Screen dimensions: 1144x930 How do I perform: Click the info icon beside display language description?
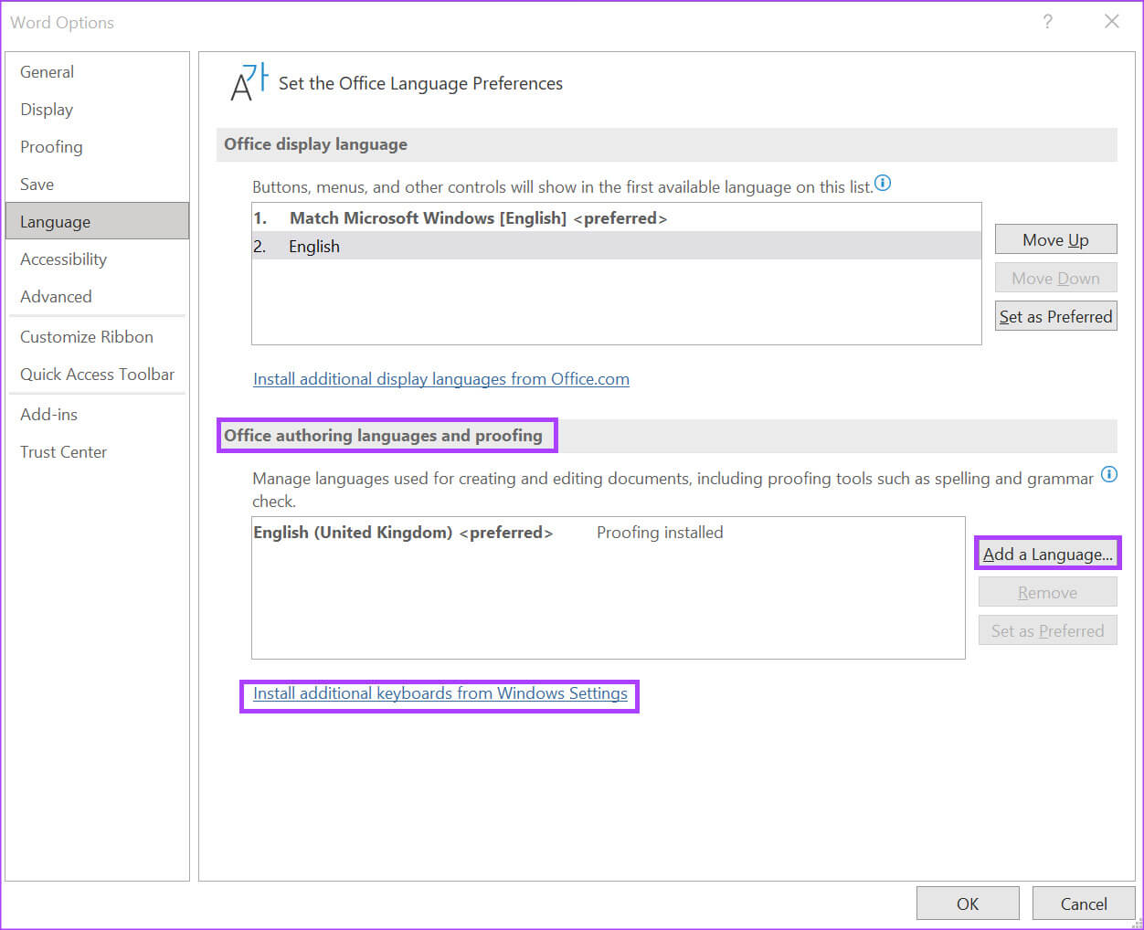pyautogui.click(x=883, y=183)
